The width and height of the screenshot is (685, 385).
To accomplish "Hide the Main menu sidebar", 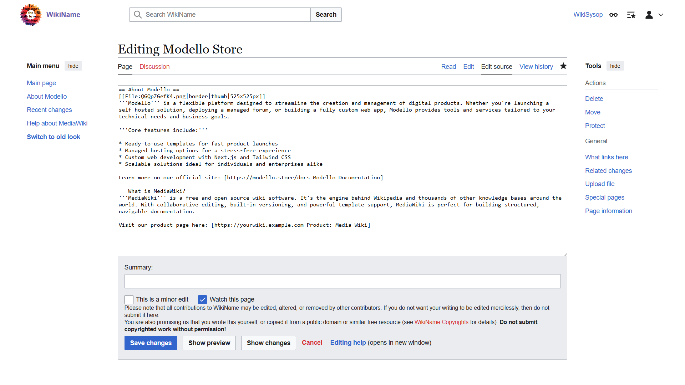I will pyautogui.click(x=73, y=66).
